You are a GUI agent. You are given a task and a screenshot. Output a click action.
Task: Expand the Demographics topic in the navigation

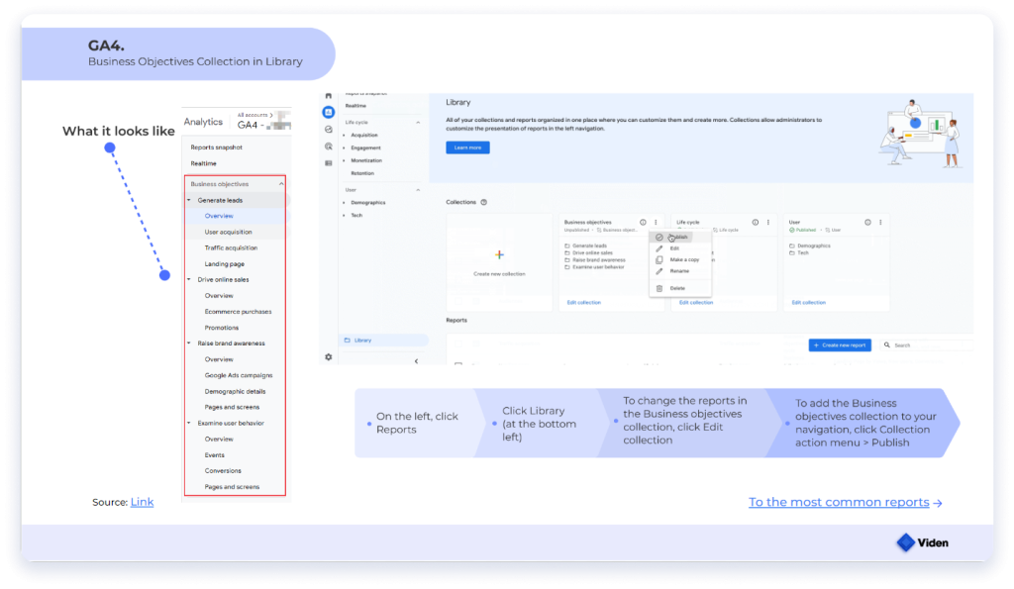pyautogui.click(x=344, y=202)
